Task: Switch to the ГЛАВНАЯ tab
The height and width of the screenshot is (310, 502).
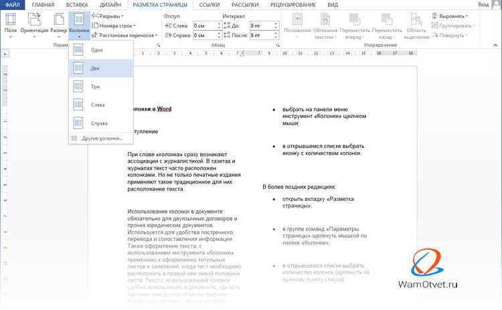Action: [x=44, y=5]
